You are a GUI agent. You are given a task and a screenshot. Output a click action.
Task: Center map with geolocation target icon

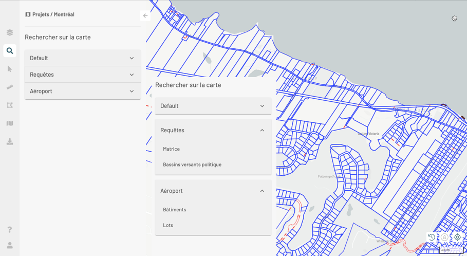tap(457, 237)
